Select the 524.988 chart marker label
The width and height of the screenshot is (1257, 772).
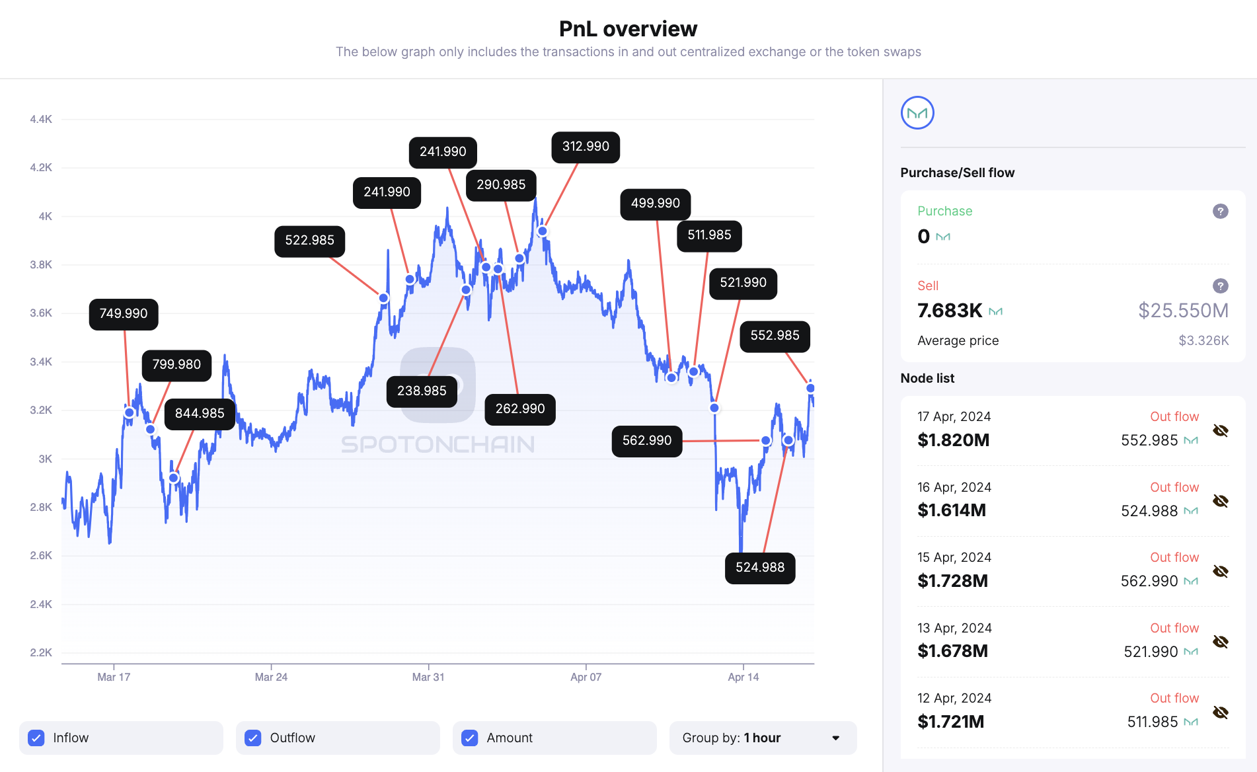(x=760, y=568)
